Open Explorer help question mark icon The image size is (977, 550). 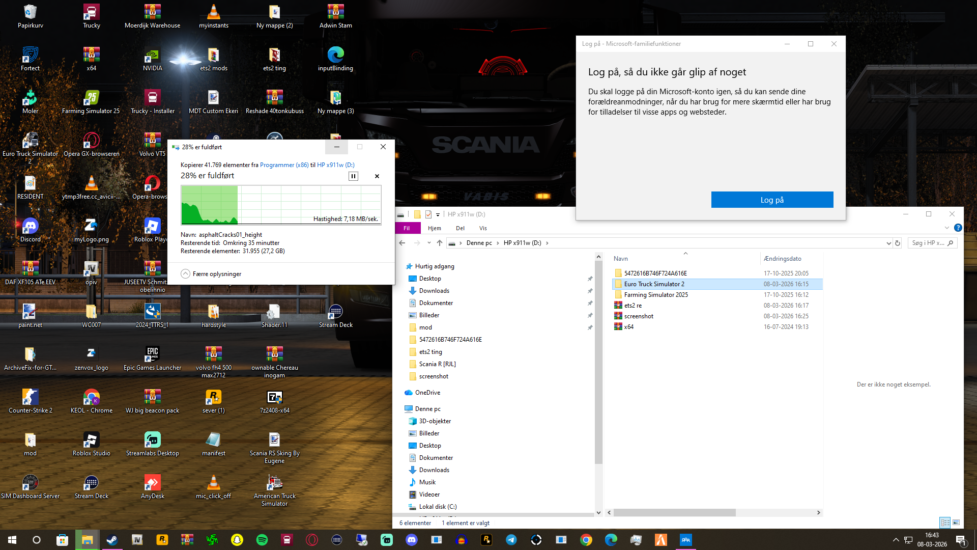coord(958,228)
